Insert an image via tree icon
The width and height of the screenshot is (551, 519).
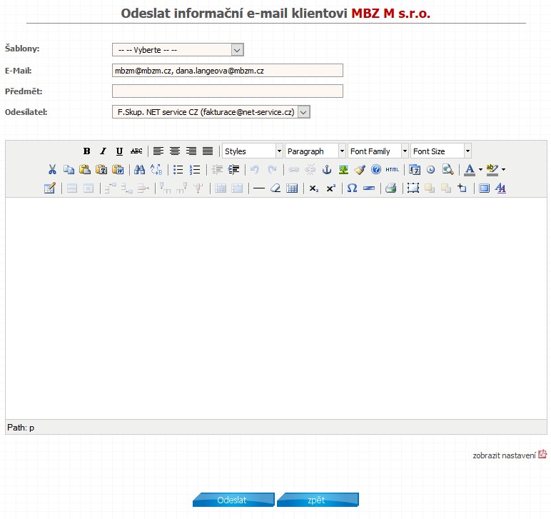tap(343, 170)
